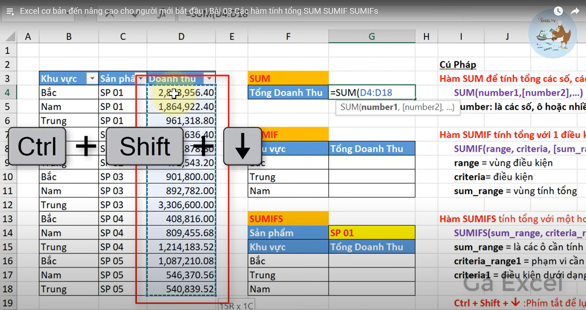Click the Select All corner triangle
586x310 pixels.
pos(10,37)
